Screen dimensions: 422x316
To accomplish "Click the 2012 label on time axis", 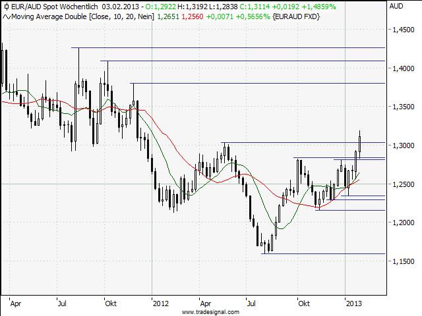I will tap(161, 303).
